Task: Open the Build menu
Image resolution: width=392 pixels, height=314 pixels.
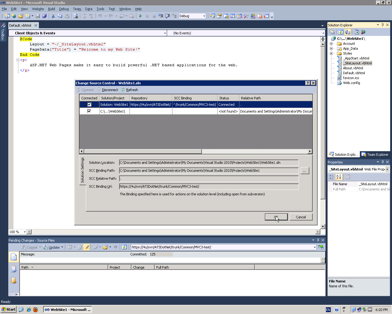Action: (51, 9)
